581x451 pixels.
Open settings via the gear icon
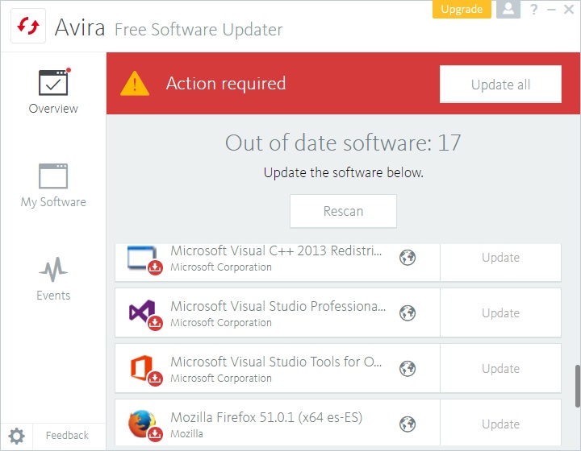[17, 437]
